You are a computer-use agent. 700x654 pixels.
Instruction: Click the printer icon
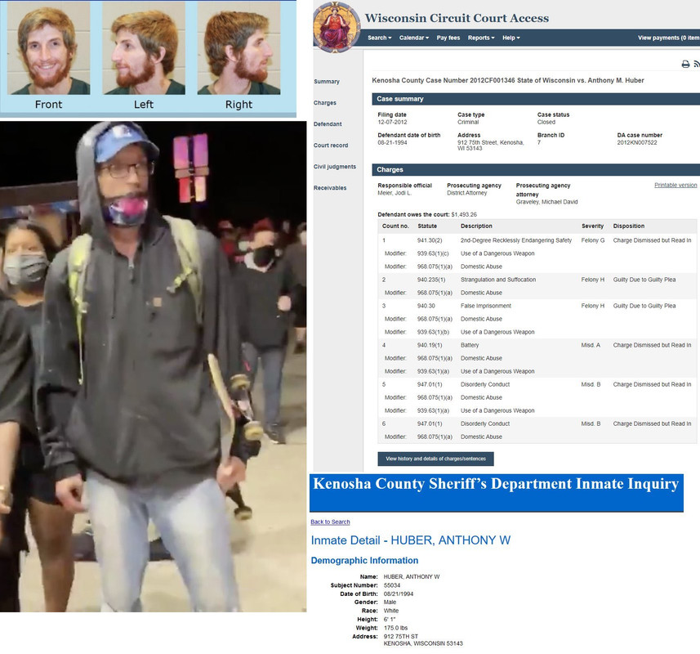pyautogui.click(x=685, y=65)
